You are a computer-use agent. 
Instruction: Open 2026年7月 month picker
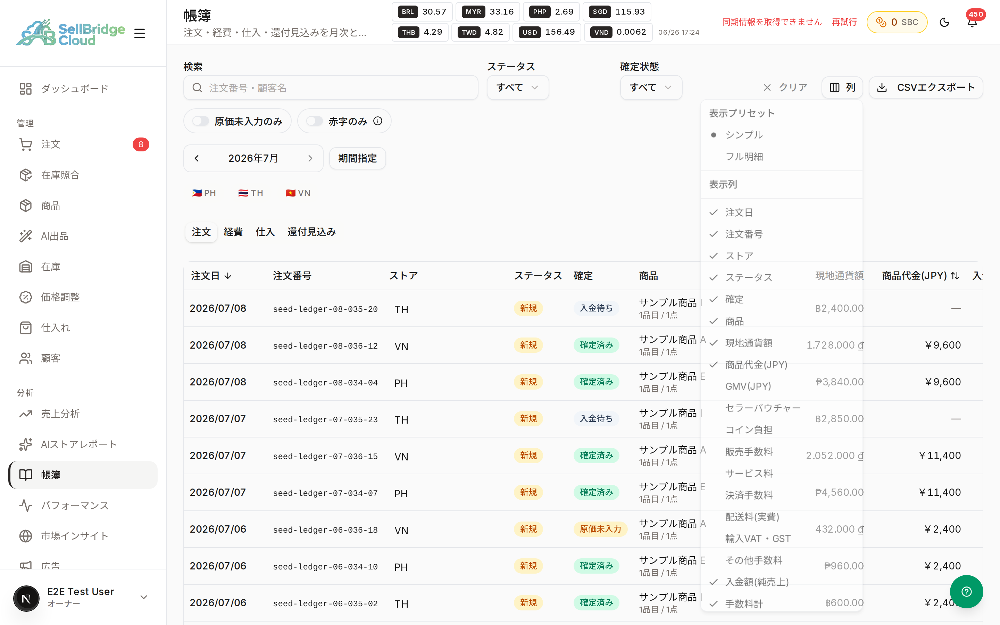[253, 158]
